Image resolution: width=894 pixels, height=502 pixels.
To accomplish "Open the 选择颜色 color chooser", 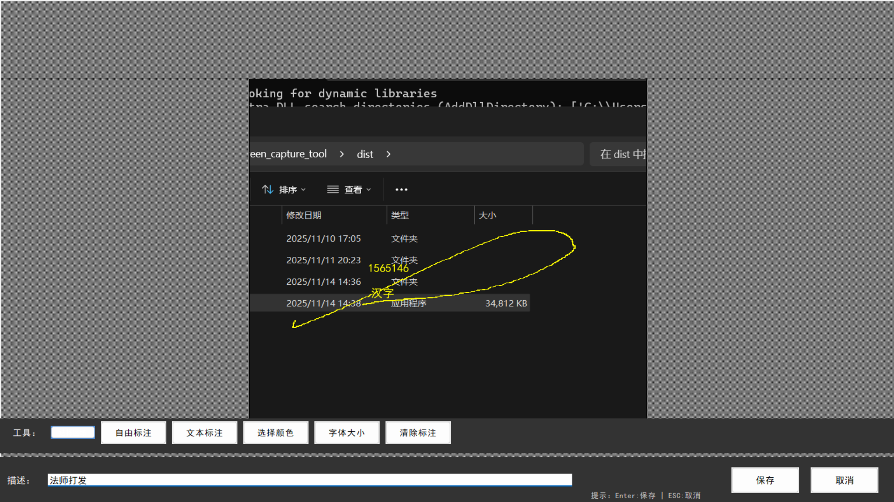I will tap(275, 433).
